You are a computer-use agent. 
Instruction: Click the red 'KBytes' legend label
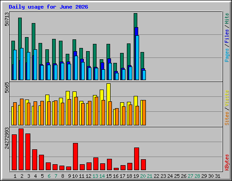coord(227,162)
